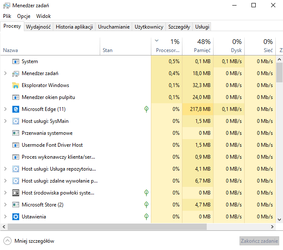This screenshot has width=283, height=250.
Task: Click the Host usługi: SysMain icon
Action: point(16,121)
